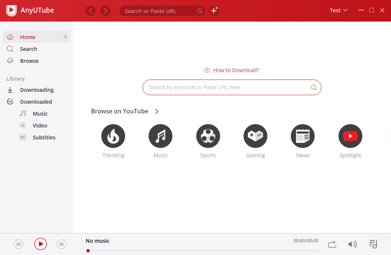Click Browse on YouTube heading
The width and height of the screenshot is (391, 255).
(x=120, y=111)
